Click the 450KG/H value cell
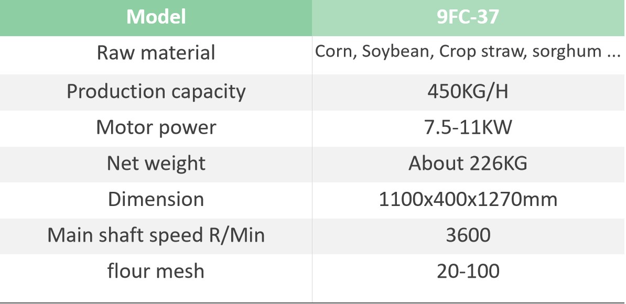This screenshot has height=304, width=626. (469, 92)
